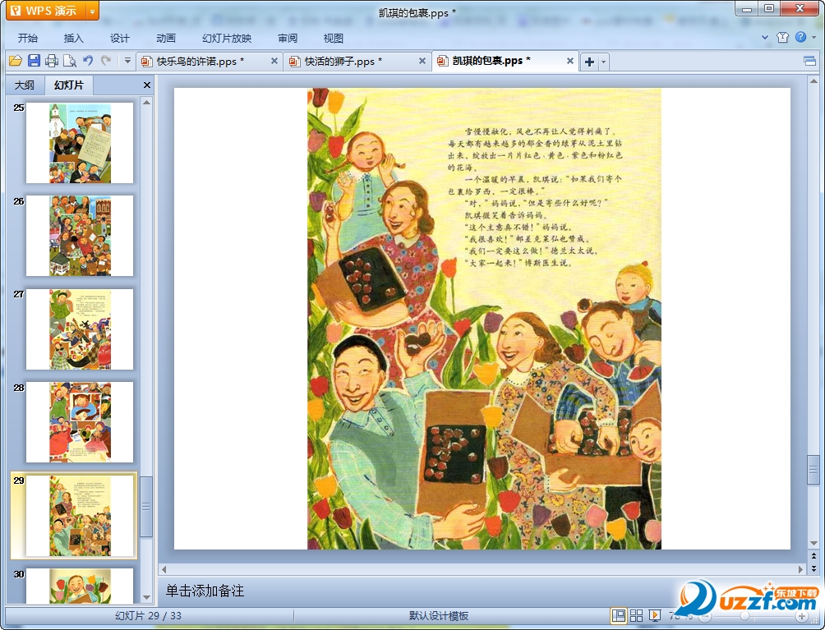
Task: Open the 设计 ribbon tab
Action: pos(119,39)
